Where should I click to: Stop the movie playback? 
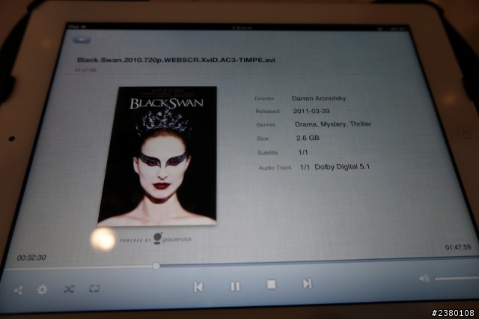point(271,285)
